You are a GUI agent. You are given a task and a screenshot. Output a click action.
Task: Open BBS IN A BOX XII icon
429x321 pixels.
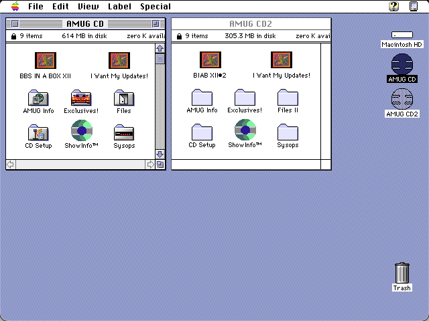point(46,60)
